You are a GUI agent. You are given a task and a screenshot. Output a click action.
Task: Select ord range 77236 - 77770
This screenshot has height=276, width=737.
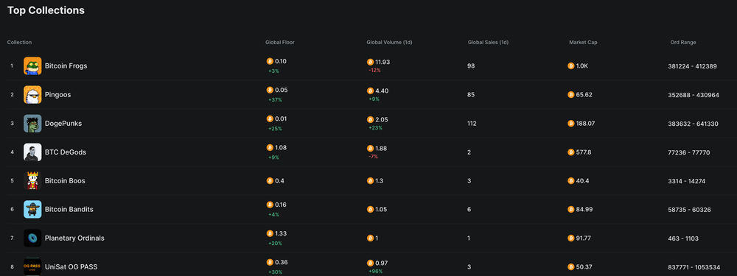coord(688,152)
